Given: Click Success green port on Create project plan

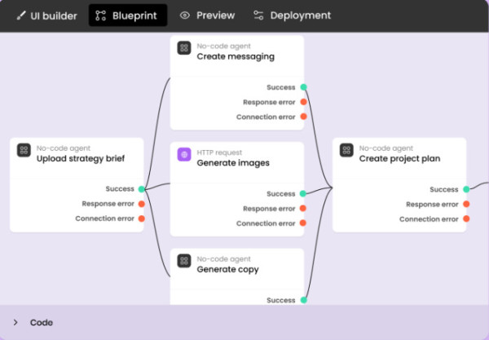Looking at the screenshot, I should 466,189.
